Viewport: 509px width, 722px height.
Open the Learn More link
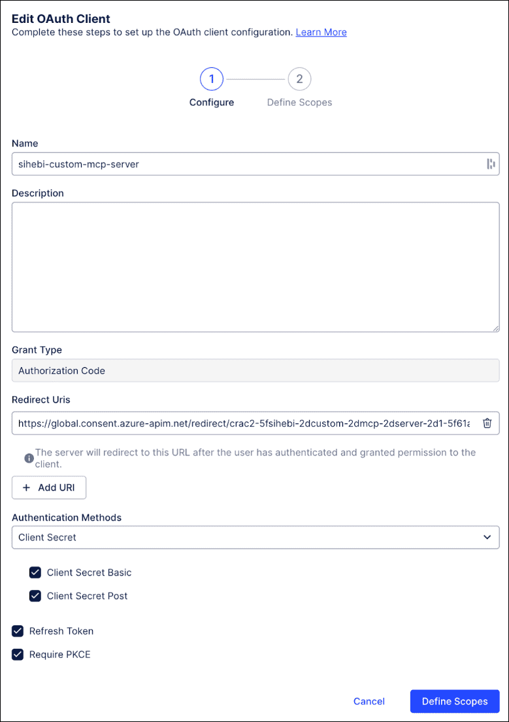coord(321,32)
